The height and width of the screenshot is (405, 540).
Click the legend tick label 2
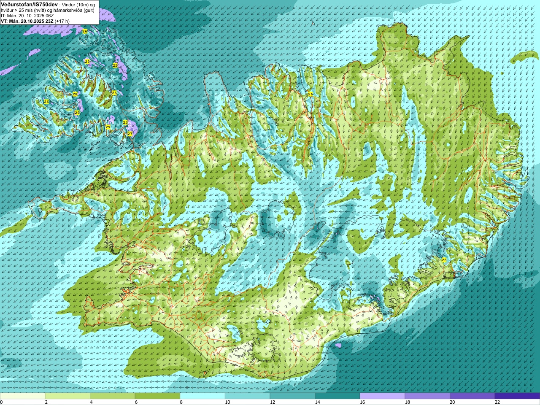click(46, 402)
